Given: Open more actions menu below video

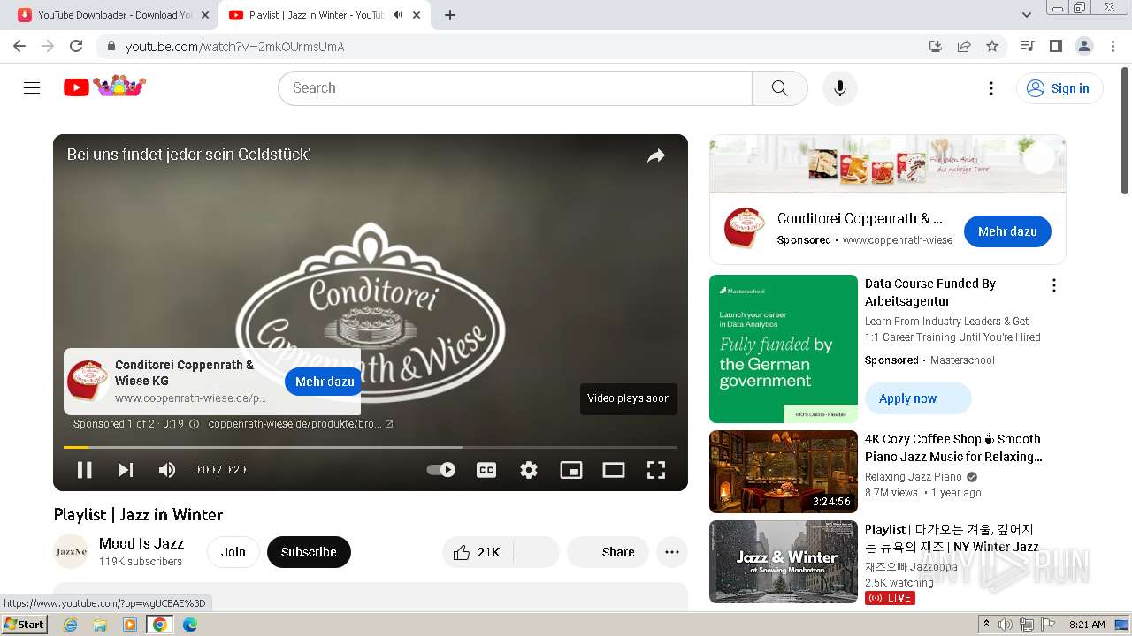Looking at the screenshot, I should 672,552.
